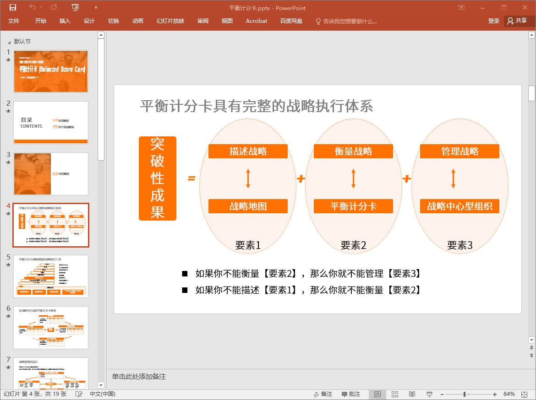536x400 pixels.
Task: Click 登录 to sign in
Action: tap(493, 21)
